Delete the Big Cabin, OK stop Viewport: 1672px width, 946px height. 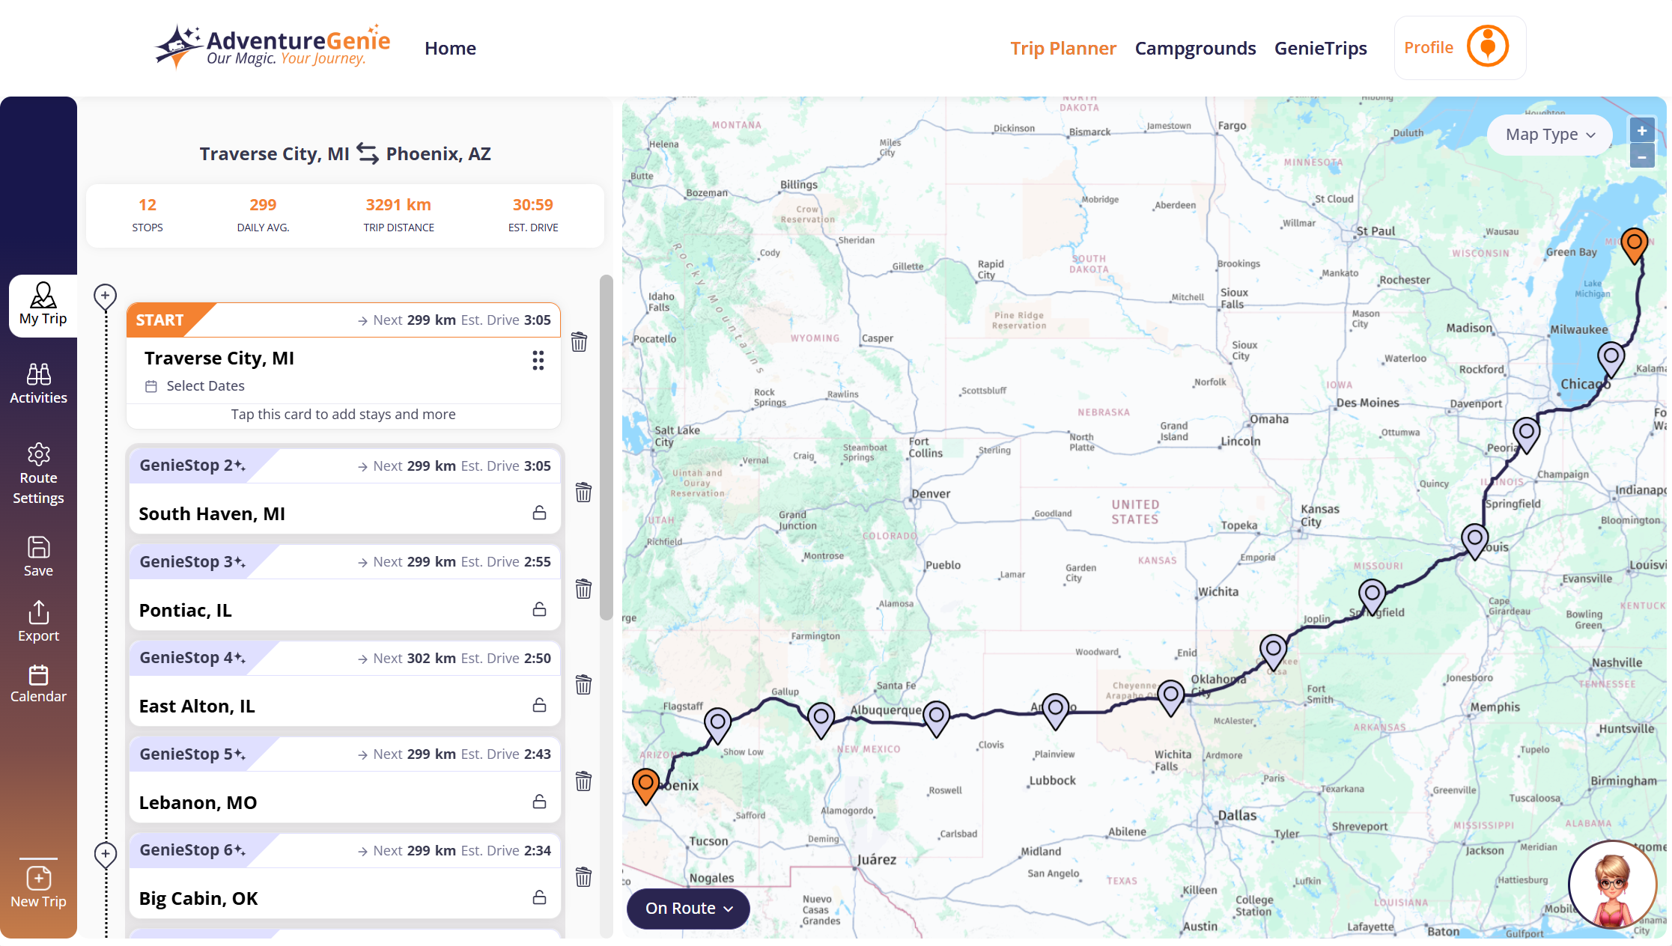point(583,877)
